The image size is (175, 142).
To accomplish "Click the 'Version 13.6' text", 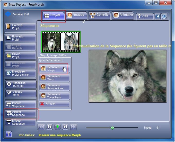I will [x=21, y=14].
